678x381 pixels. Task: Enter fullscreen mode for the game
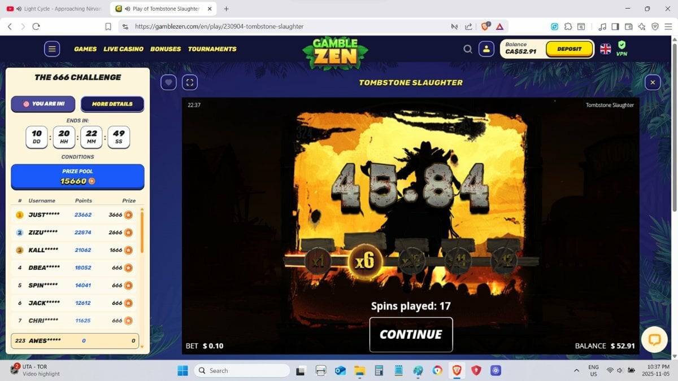pos(190,82)
